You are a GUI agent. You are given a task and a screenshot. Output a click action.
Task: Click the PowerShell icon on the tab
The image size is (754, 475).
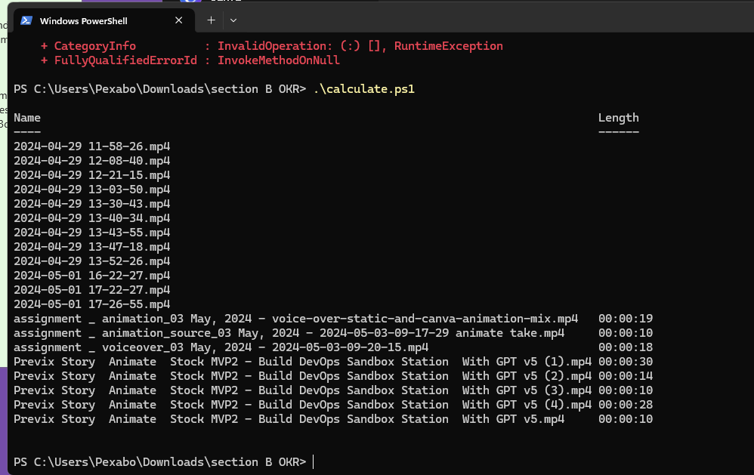click(x=26, y=20)
